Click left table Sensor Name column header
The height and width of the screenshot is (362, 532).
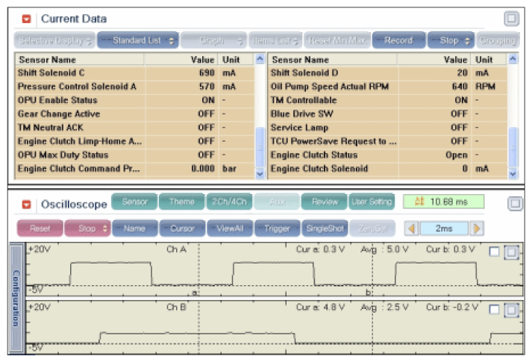pos(80,60)
